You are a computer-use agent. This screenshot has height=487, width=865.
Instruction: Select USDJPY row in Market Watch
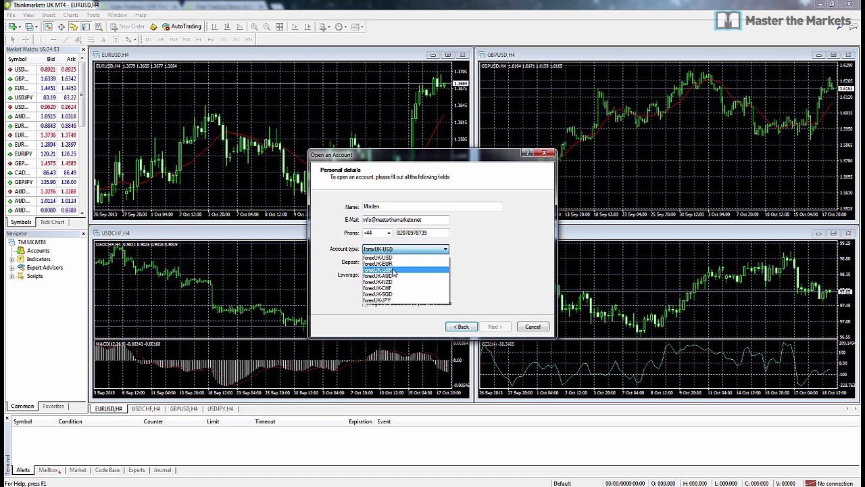click(43, 97)
